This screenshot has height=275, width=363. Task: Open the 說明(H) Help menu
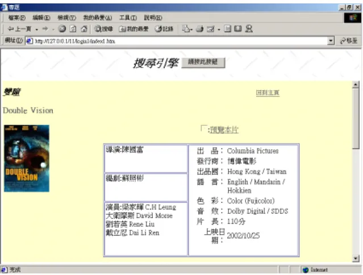[x=153, y=18]
